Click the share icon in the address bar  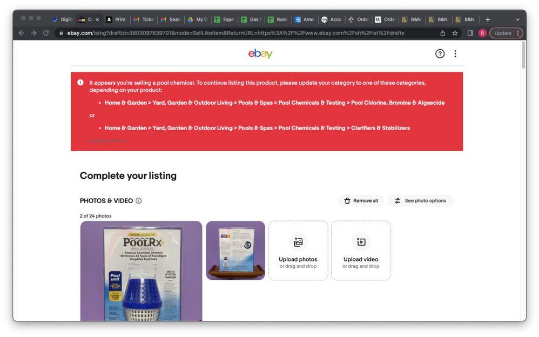pos(443,33)
